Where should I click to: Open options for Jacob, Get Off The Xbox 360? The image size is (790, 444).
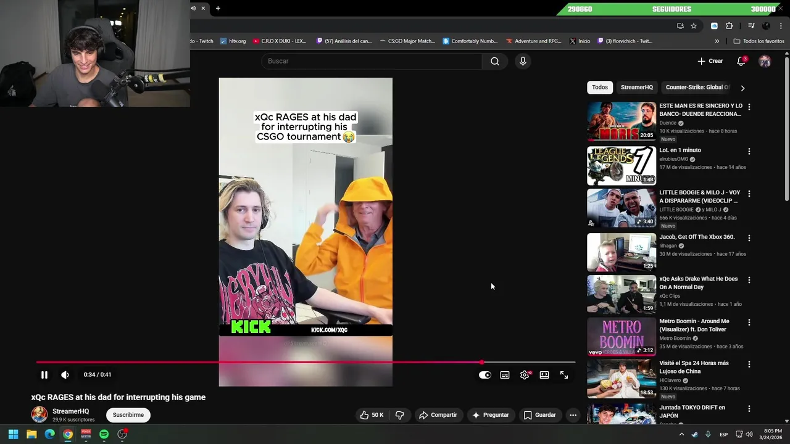(749, 238)
